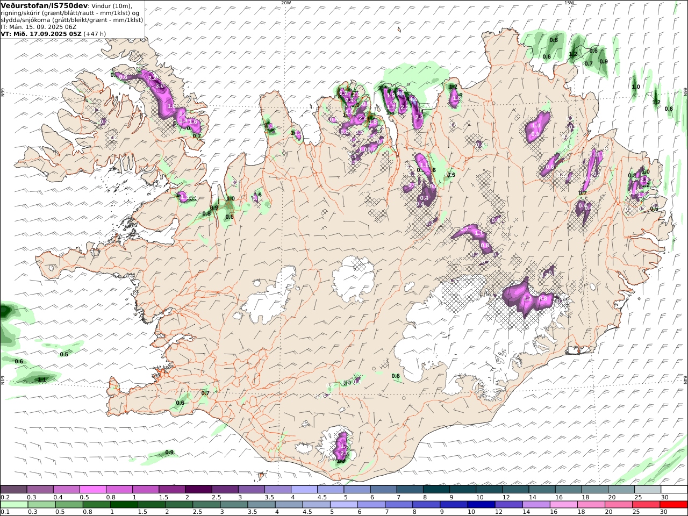Pick the dusky mauve 0.2 snow legend swatch

(13, 489)
